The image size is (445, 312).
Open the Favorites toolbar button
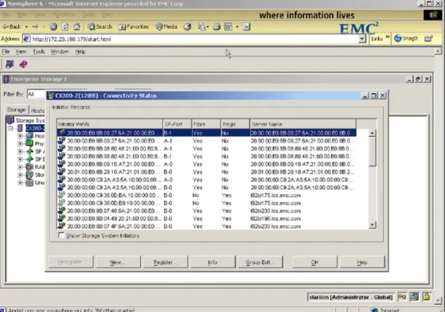tap(134, 26)
